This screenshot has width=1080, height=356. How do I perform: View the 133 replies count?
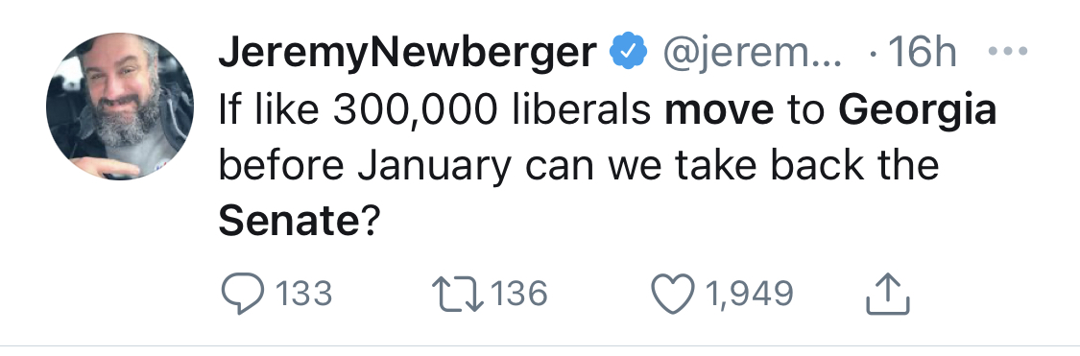click(x=303, y=294)
